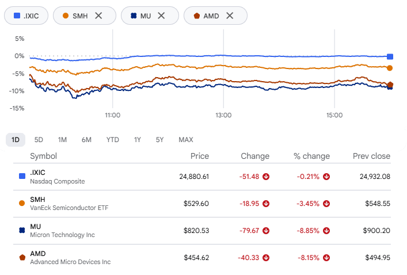Click the Change column header
Viewport: 407px width, 275px height.
tap(255, 156)
